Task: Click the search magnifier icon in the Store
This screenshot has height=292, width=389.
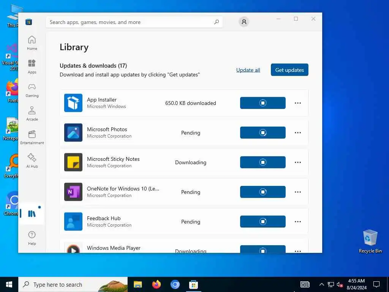Action: pyautogui.click(x=216, y=22)
